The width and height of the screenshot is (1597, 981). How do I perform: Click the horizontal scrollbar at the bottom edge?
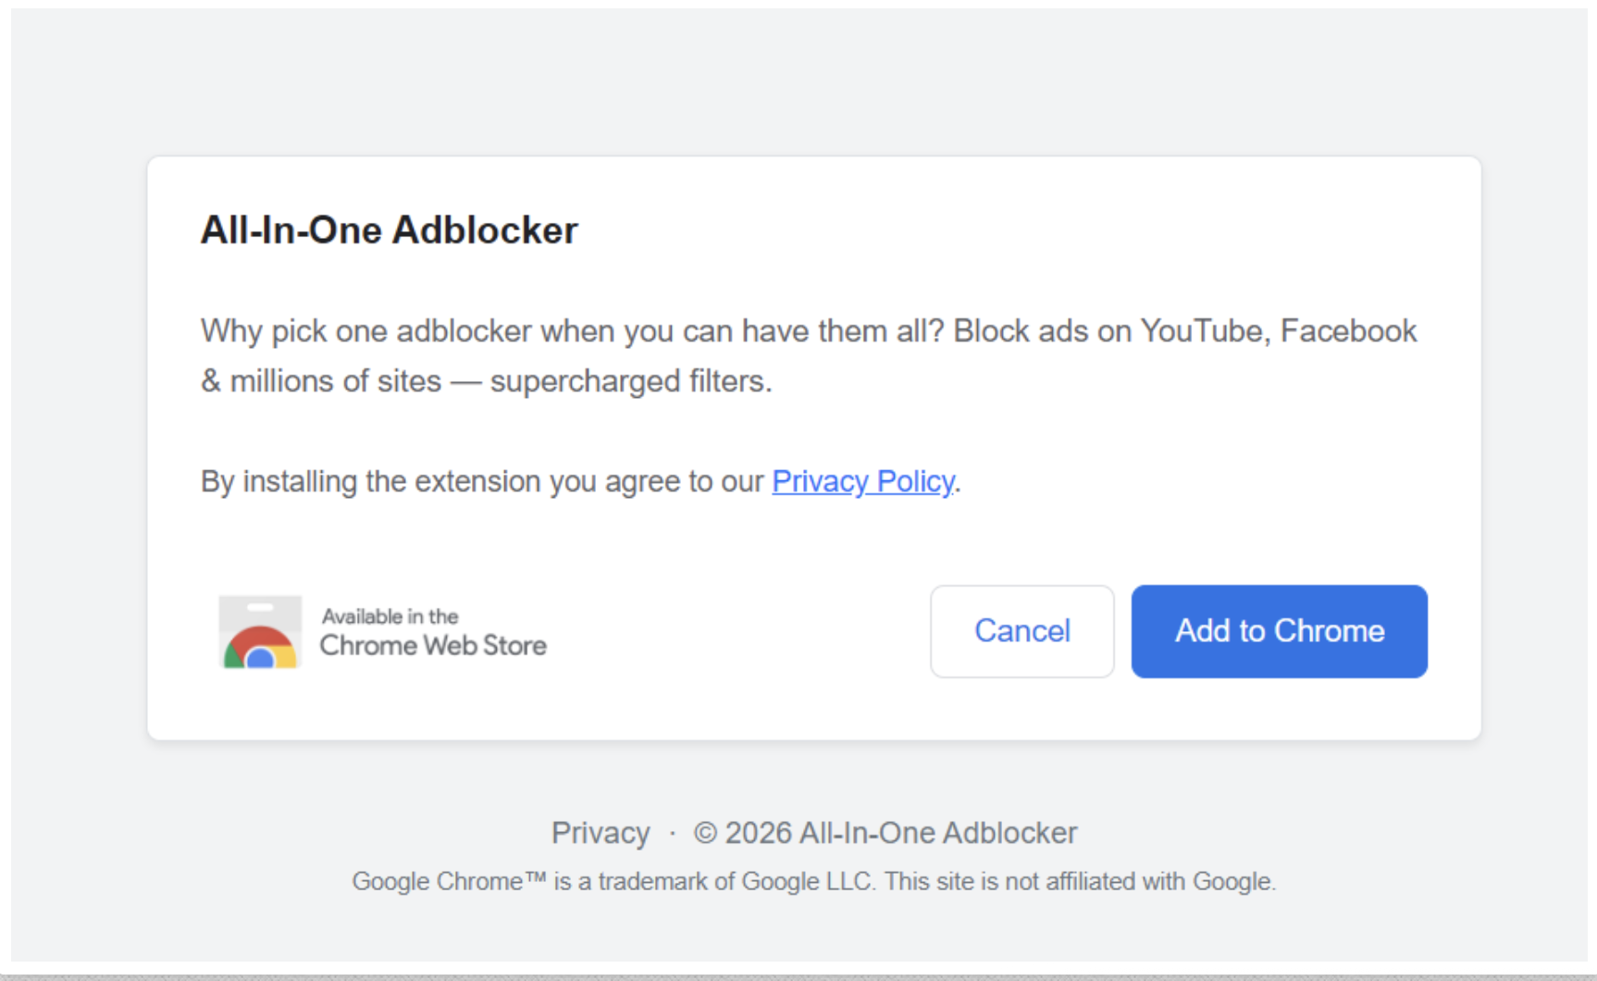[x=798, y=975]
